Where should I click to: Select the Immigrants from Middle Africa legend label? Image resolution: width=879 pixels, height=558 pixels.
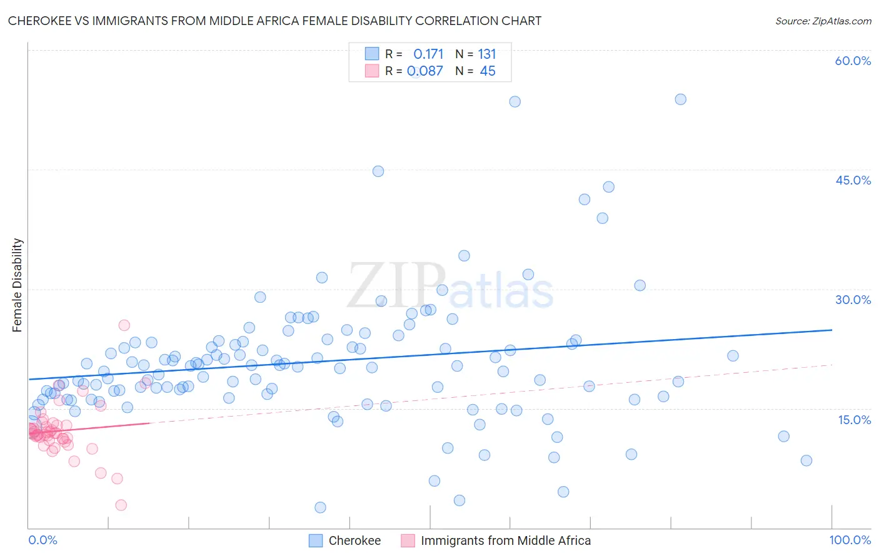click(x=506, y=540)
